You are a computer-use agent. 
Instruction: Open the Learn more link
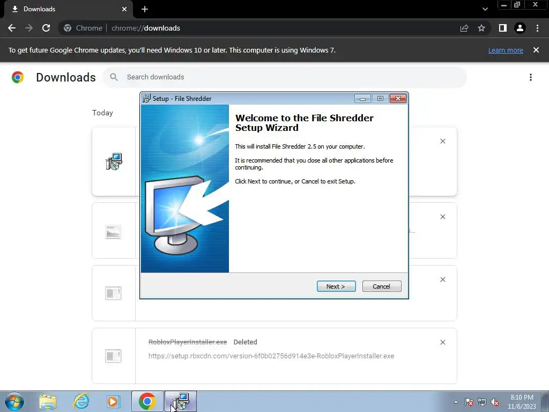506,50
